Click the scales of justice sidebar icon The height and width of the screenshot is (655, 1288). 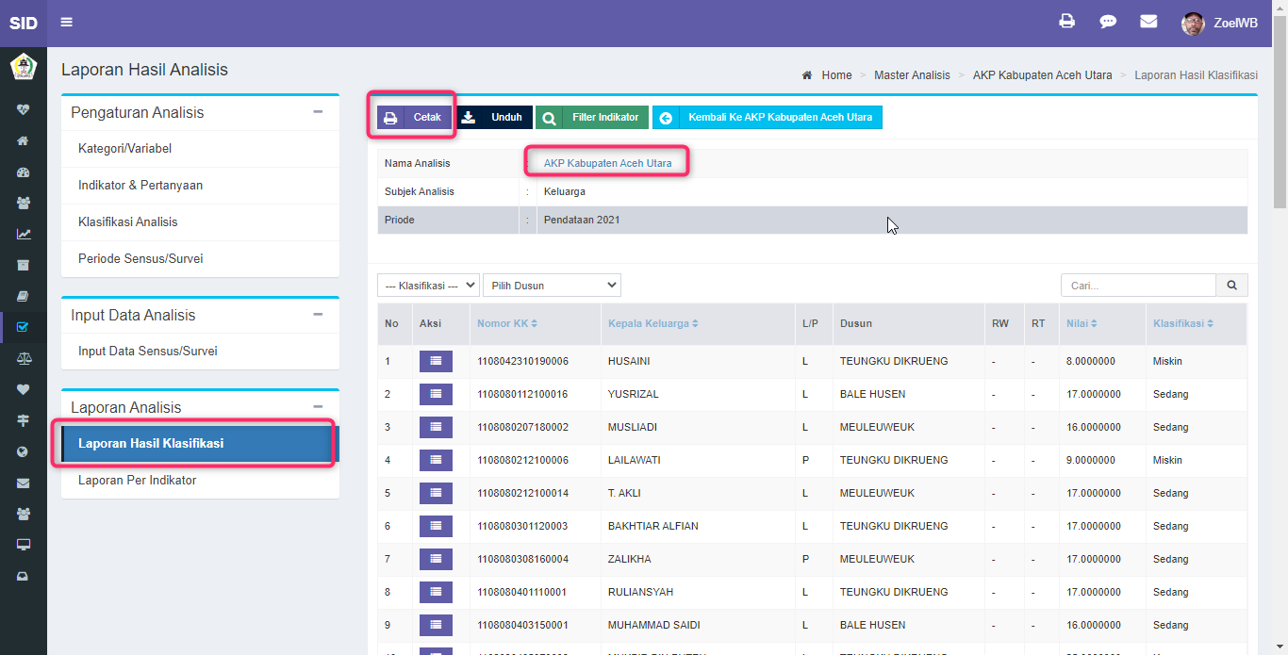pos(24,358)
